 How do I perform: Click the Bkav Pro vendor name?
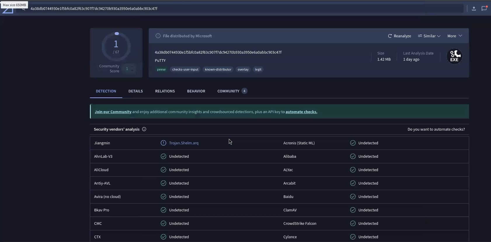tap(102, 210)
